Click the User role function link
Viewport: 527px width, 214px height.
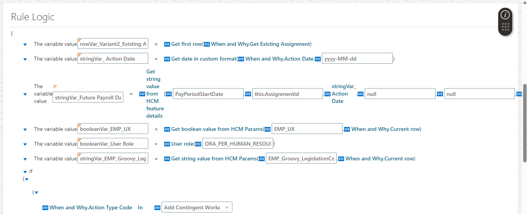[x=182, y=144]
